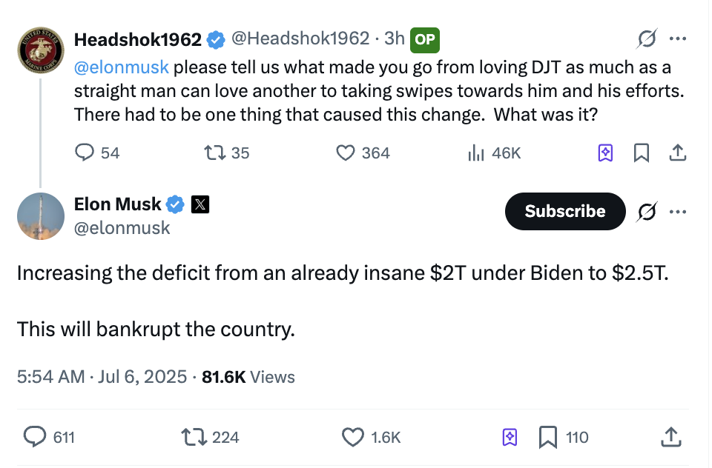Open Grok icon on Headshok1962's post
This screenshot has height=468, width=712.
tap(647, 39)
